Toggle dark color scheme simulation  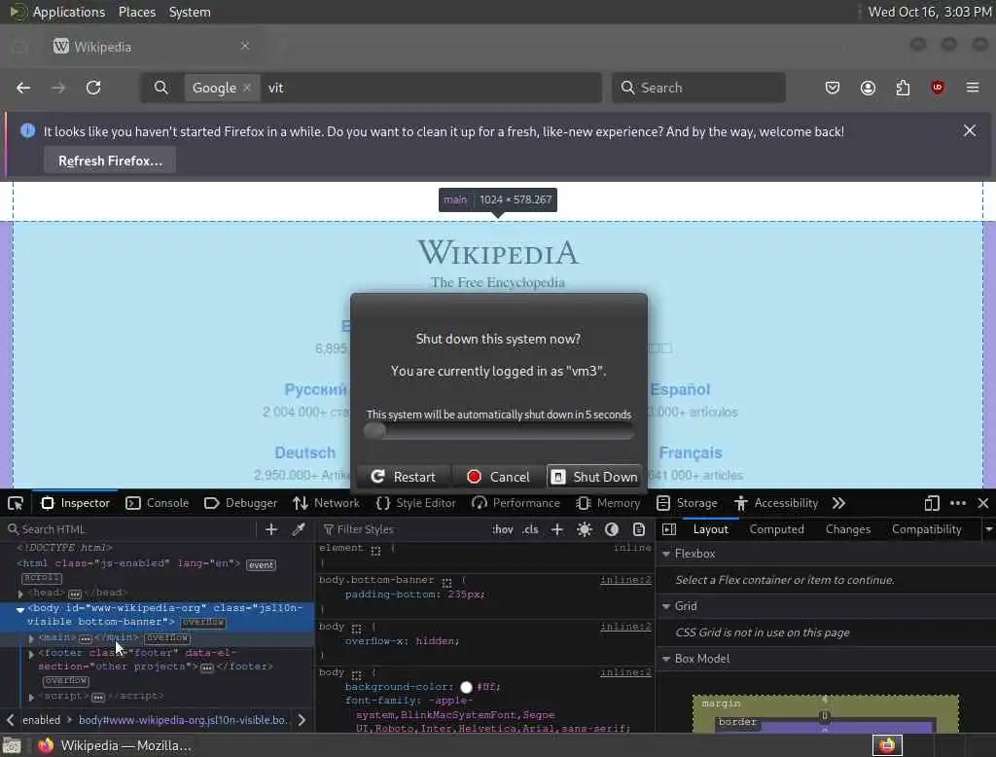click(612, 528)
